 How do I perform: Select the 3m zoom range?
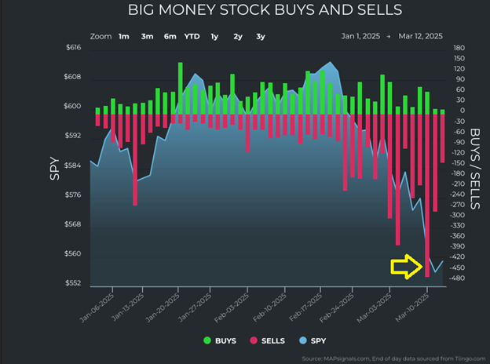tap(147, 36)
